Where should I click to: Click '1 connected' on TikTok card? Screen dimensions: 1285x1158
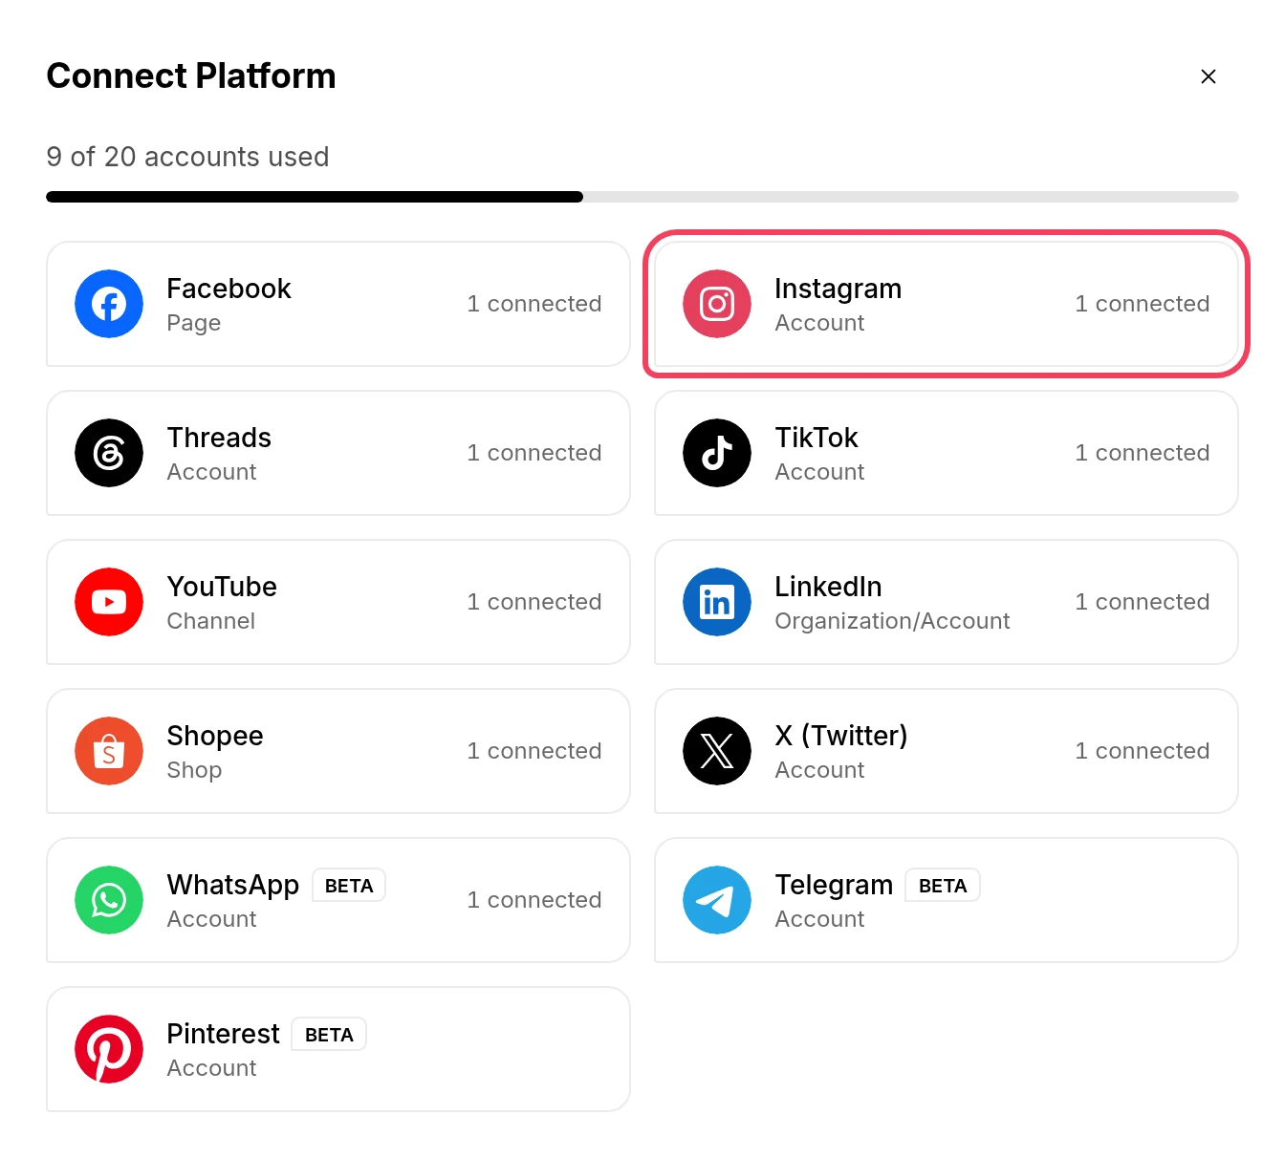[x=1143, y=453]
